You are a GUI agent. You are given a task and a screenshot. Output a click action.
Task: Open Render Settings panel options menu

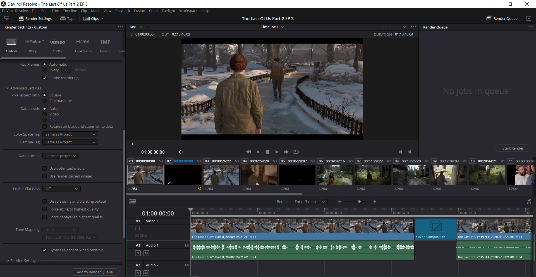pos(120,27)
